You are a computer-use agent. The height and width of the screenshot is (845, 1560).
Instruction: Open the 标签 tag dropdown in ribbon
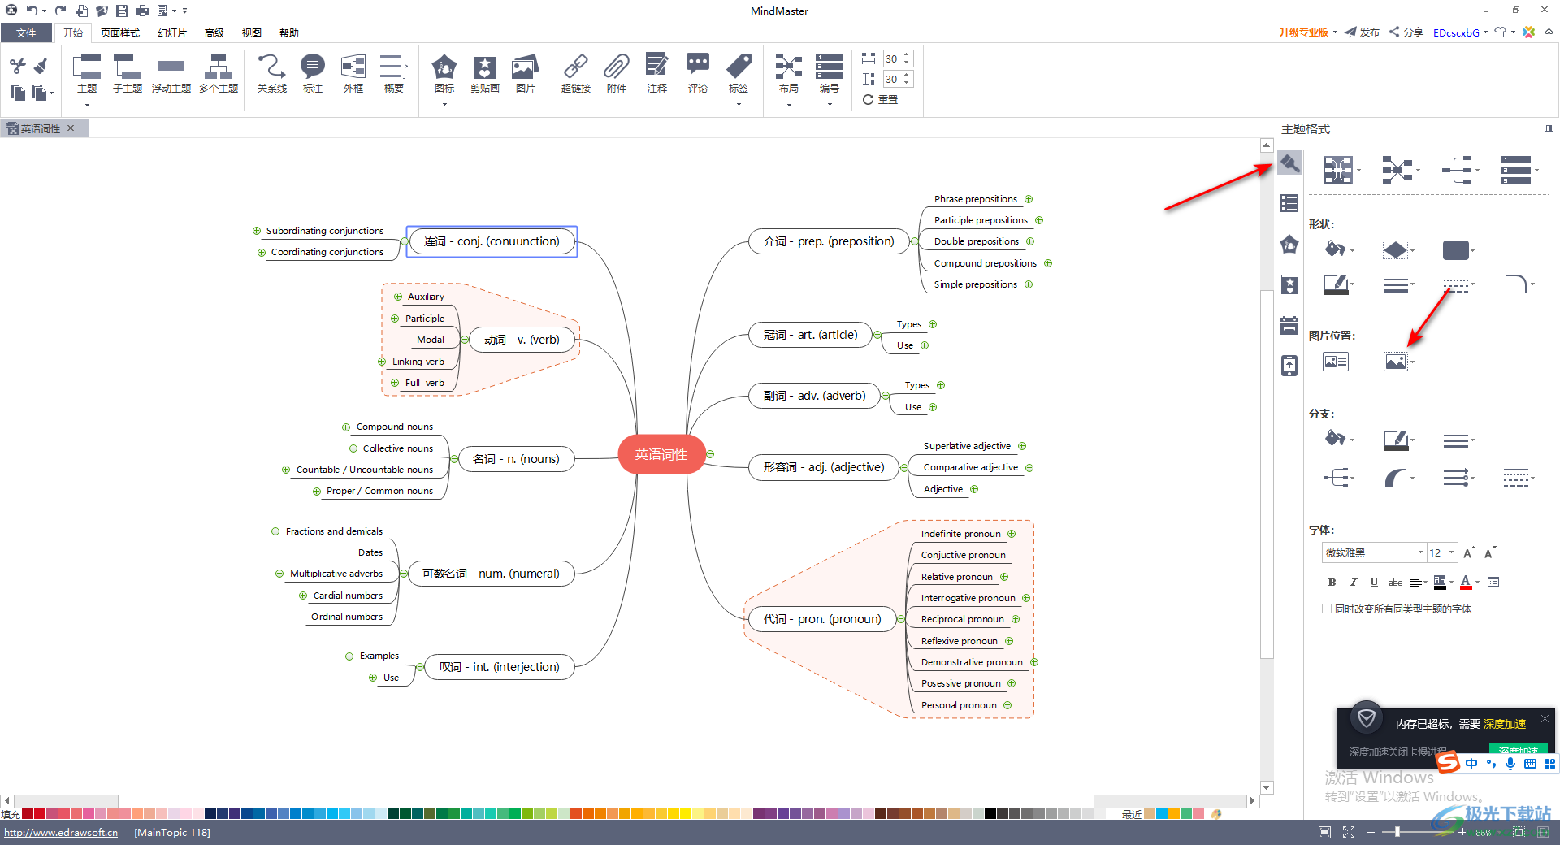point(739,105)
